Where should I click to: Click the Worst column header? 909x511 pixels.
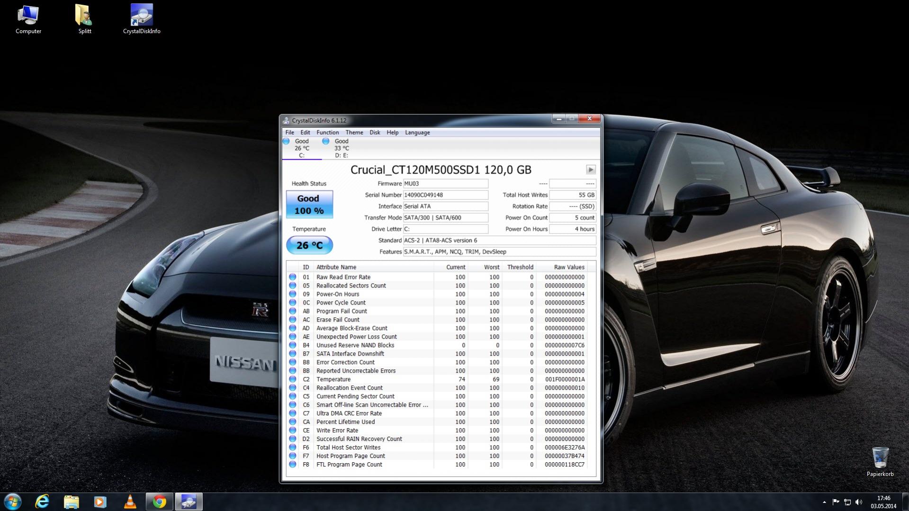click(x=485, y=267)
